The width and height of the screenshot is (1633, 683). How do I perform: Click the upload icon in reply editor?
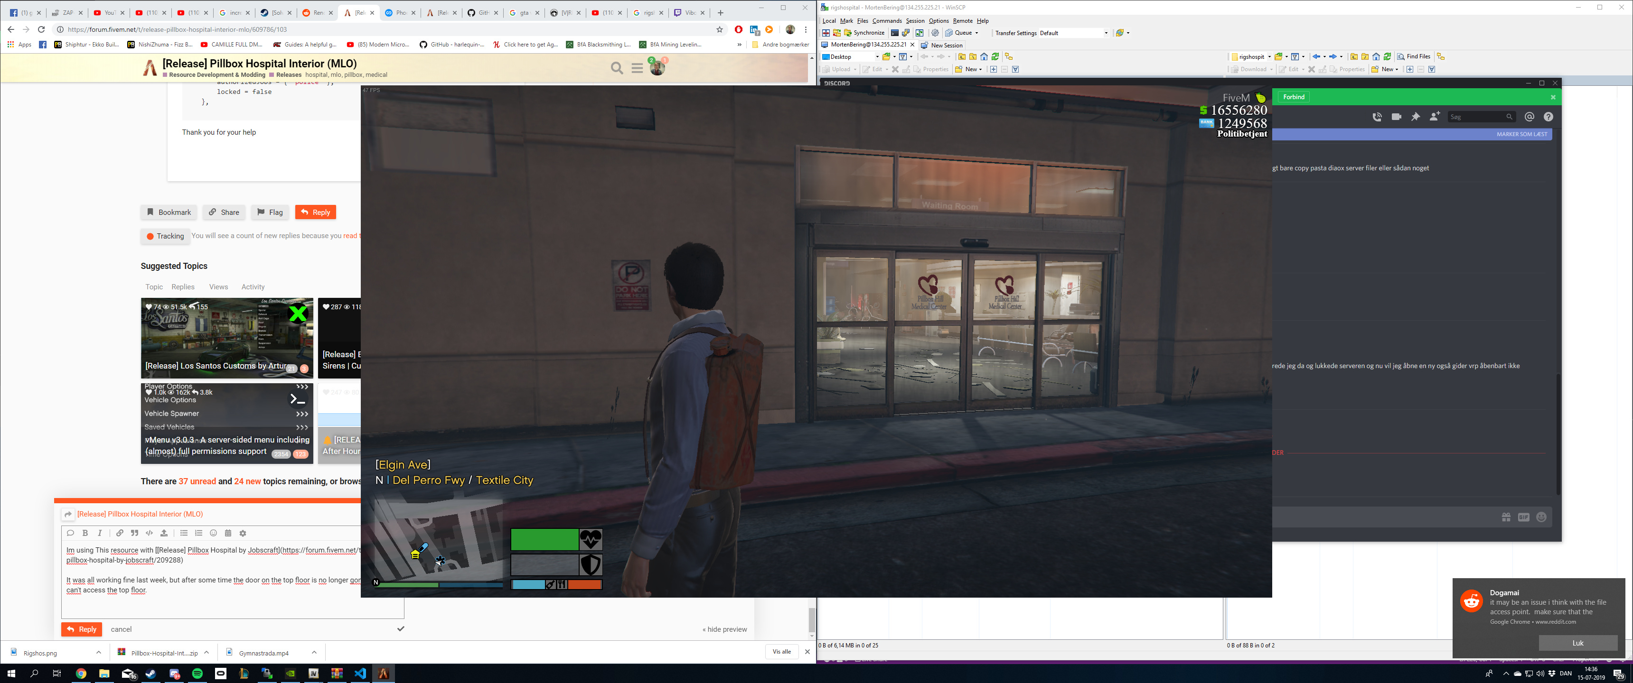pyautogui.click(x=164, y=533)
